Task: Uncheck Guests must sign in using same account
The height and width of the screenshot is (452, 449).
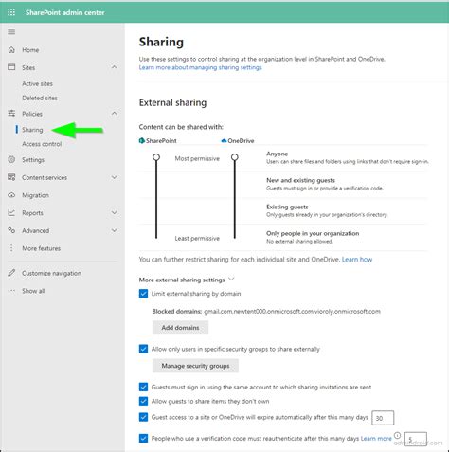Action: (x=143, y=387)
